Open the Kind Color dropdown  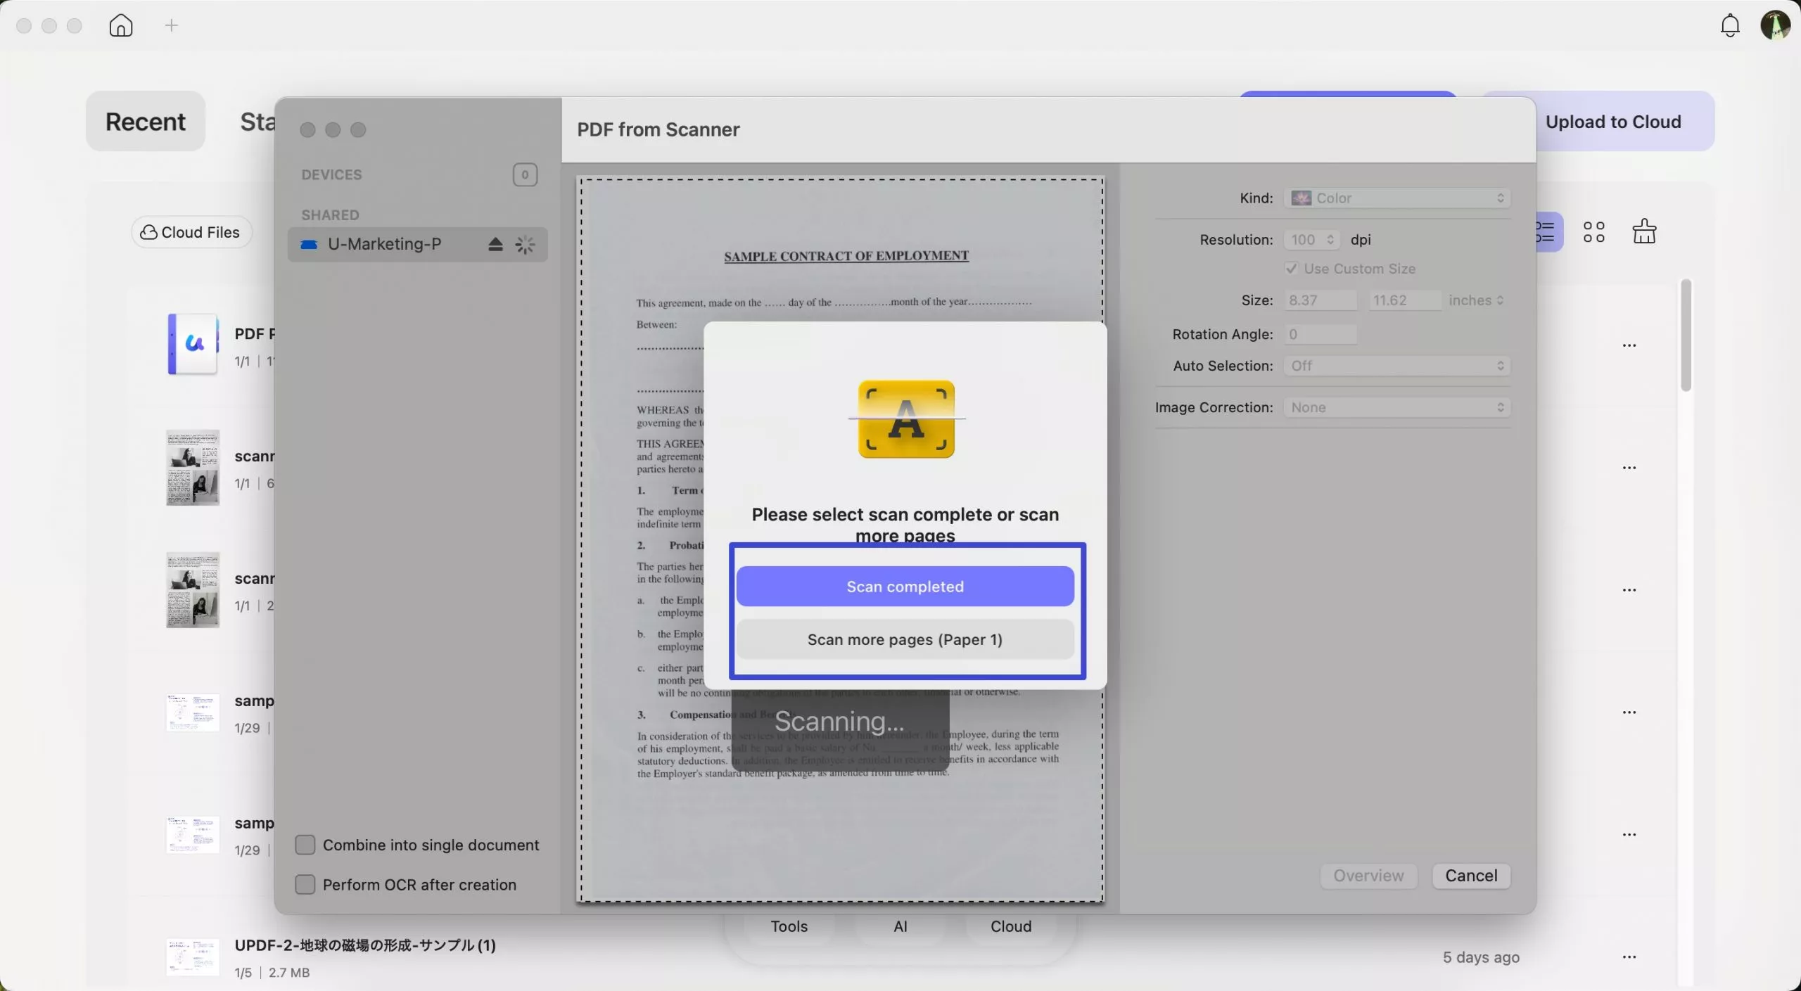[1396, 198]
